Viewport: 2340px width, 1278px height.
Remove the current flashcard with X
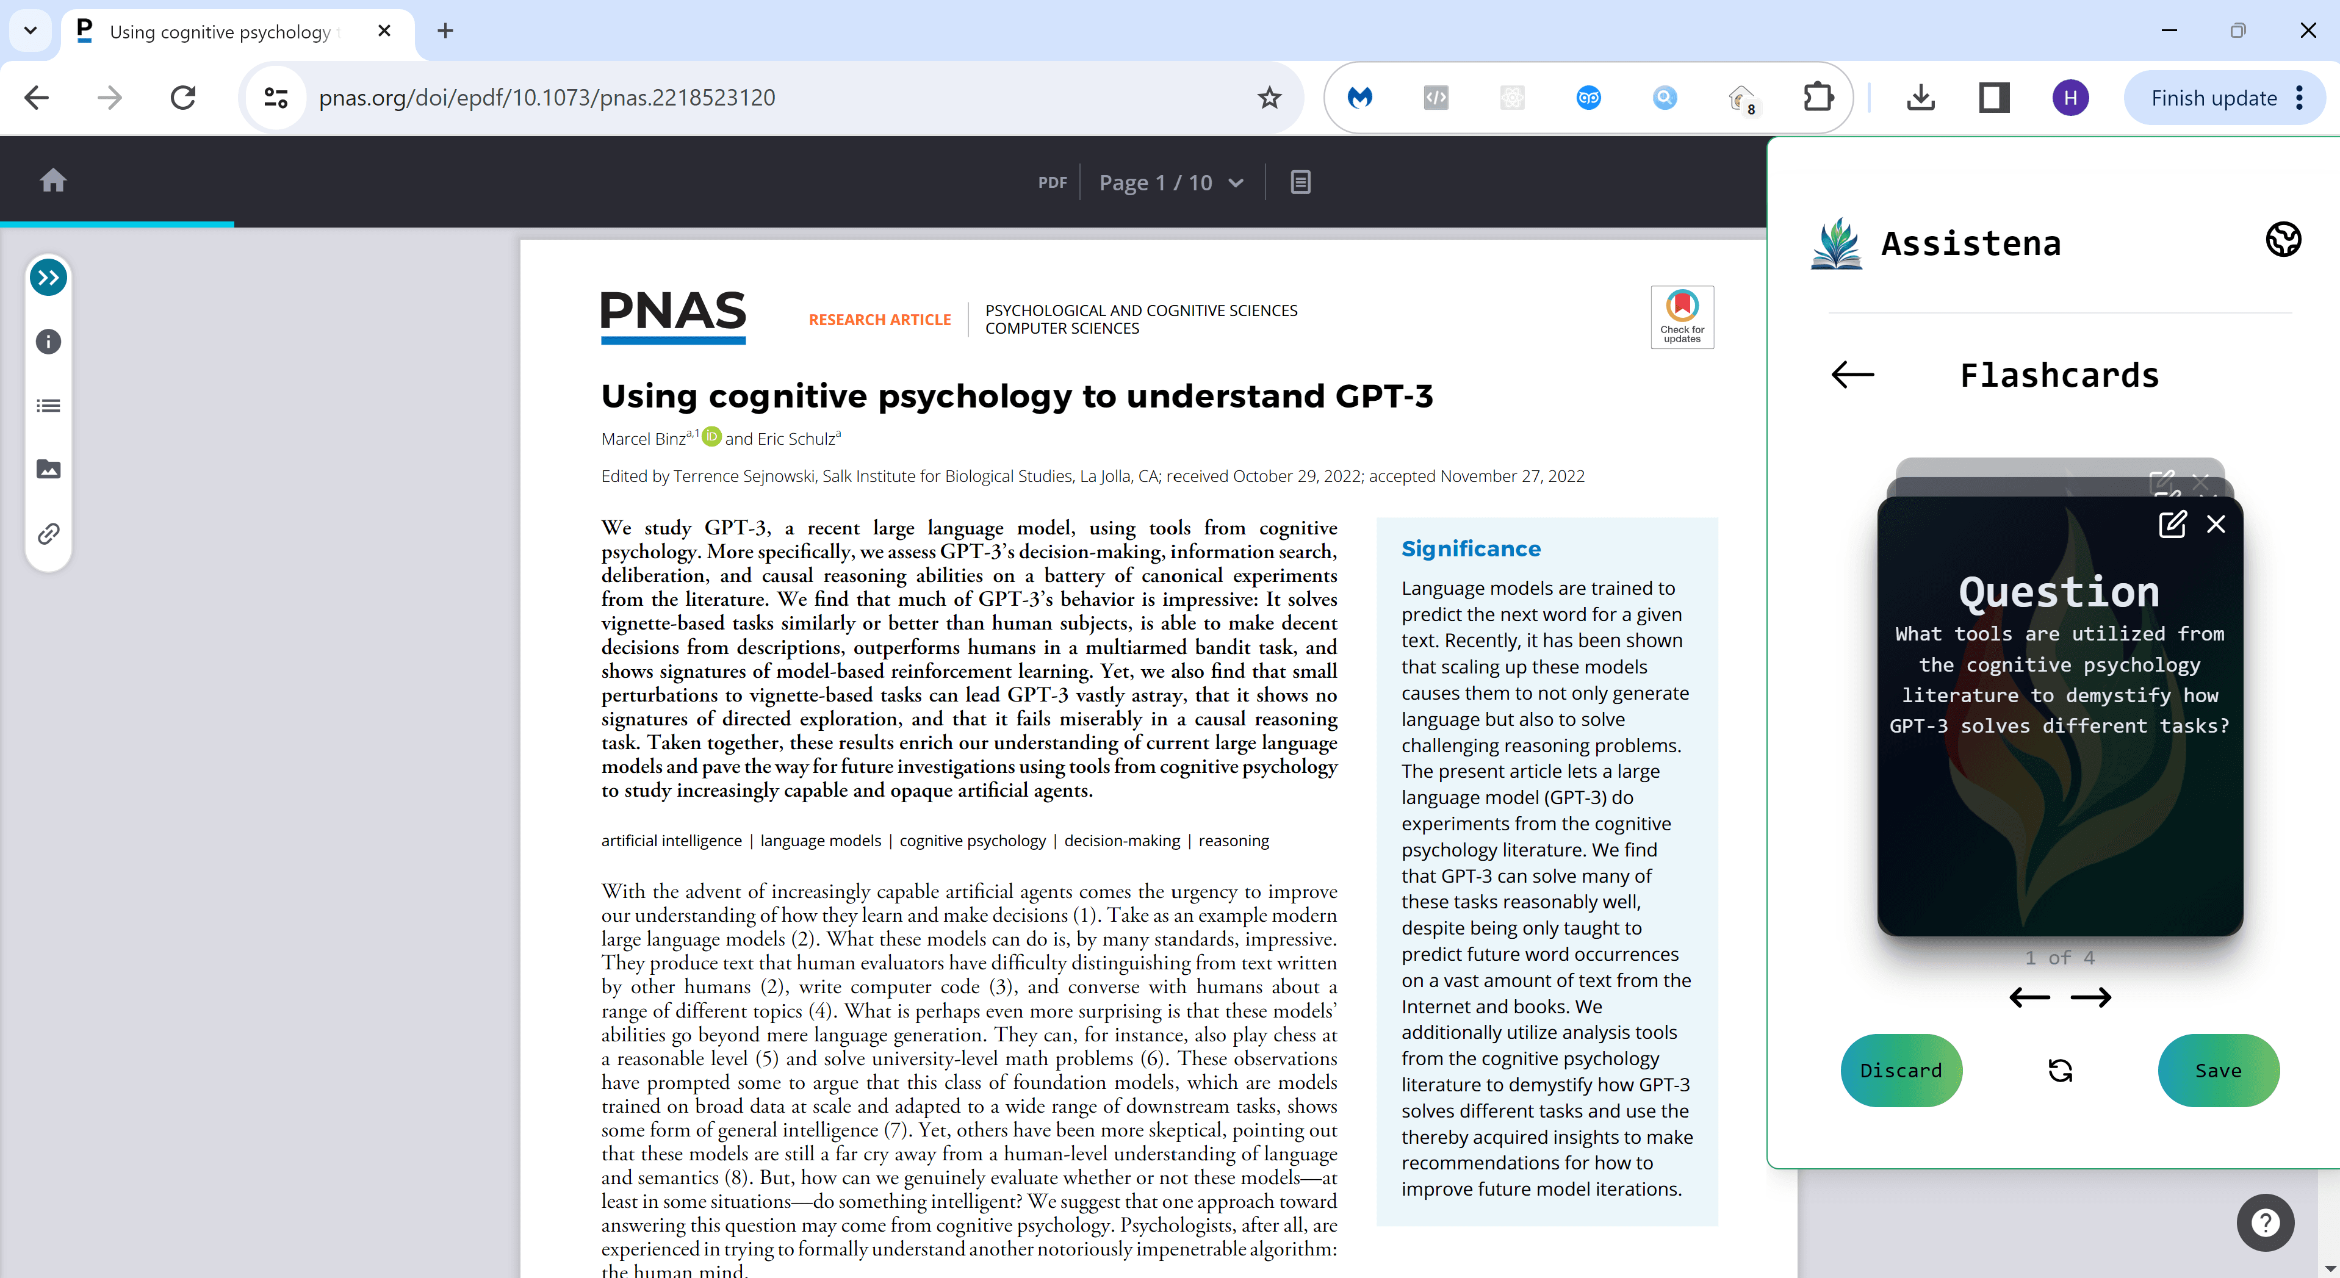pyautogui.click(x=2216, y=524)
